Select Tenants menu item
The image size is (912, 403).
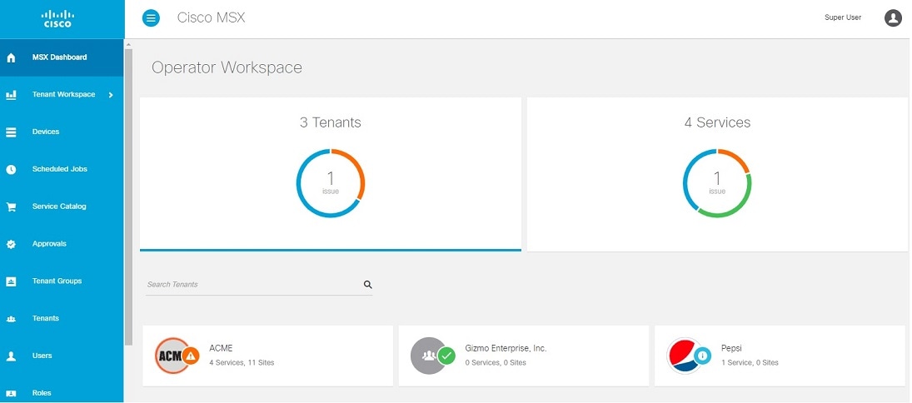[62, 318]
